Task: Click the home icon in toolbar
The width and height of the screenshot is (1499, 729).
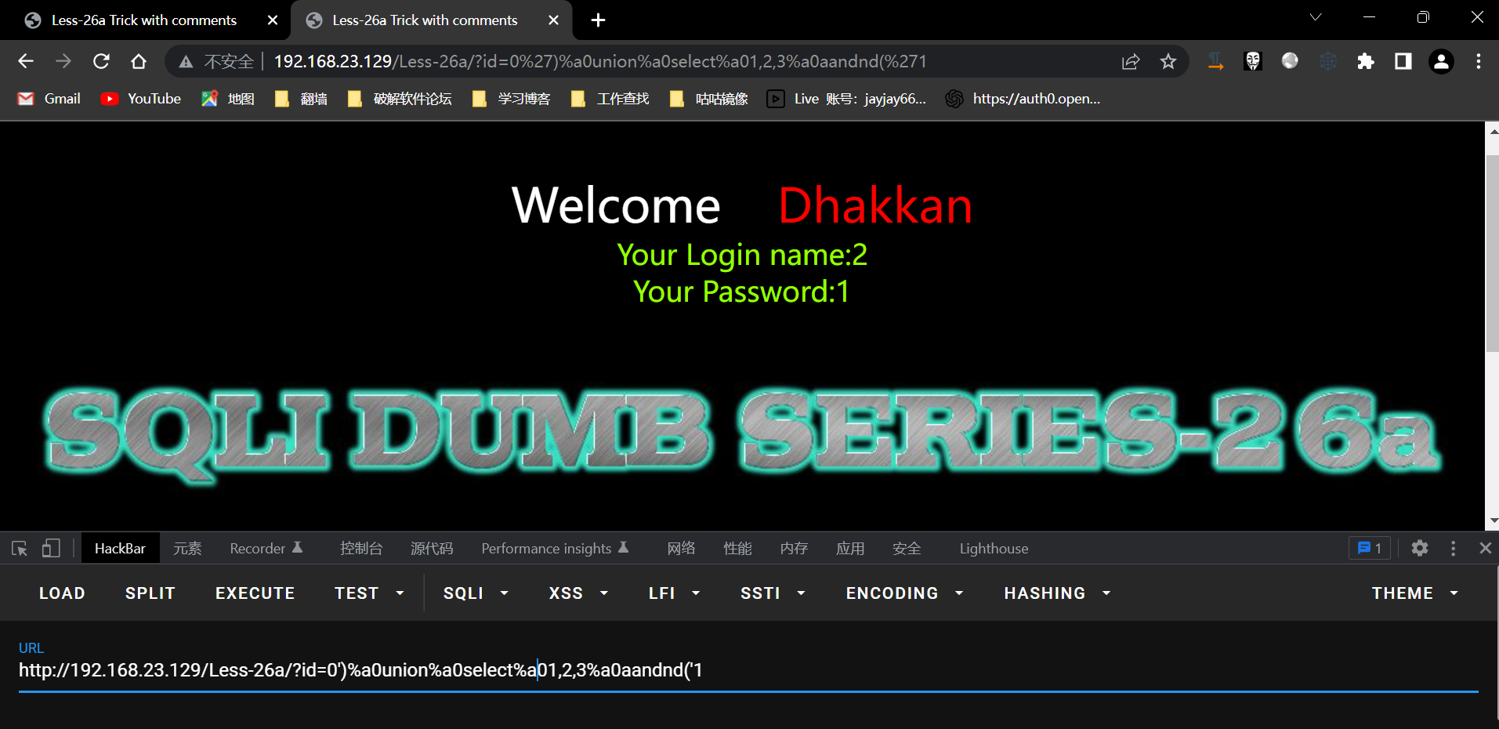Action: 139,61
